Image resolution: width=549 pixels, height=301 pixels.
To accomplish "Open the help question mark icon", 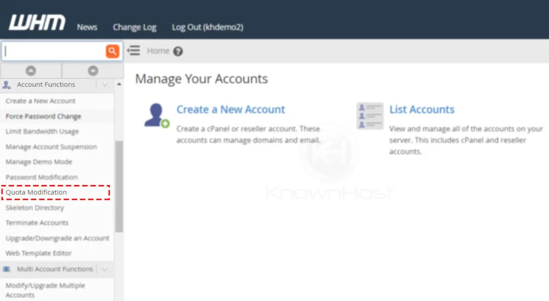I will tap(178, 52).
